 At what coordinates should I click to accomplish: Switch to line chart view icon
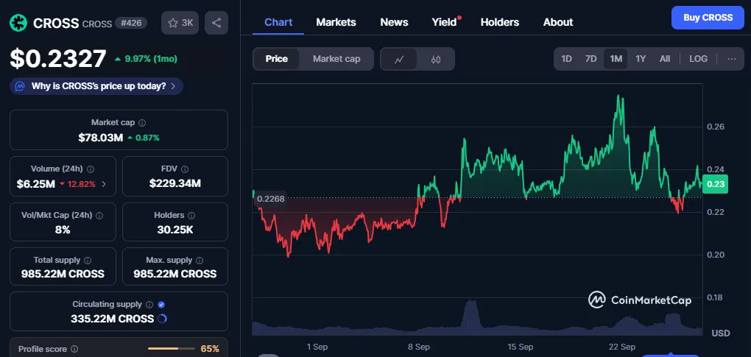pyautogui.click(x=399, y=59)
